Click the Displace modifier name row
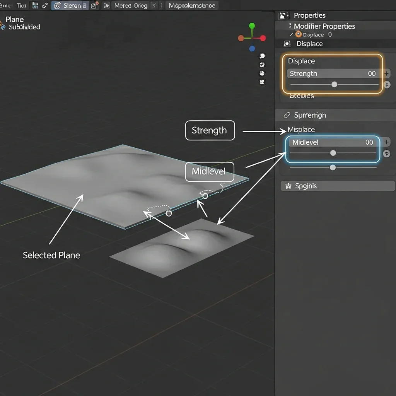The image size is (396, 396). pyautogui.click(x=313, y=34)
